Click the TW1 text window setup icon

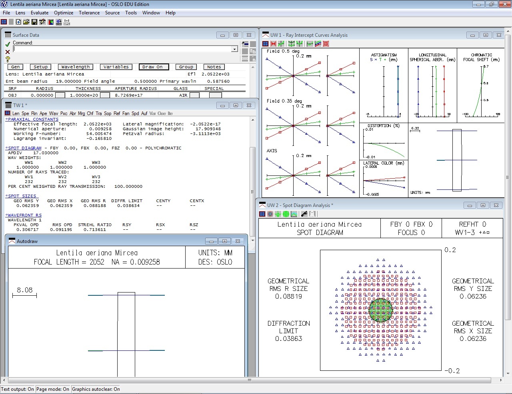[8, 113]
